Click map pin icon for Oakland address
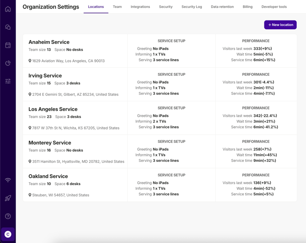Viewport: 306px width, 243px height. (x=30, y=195)
